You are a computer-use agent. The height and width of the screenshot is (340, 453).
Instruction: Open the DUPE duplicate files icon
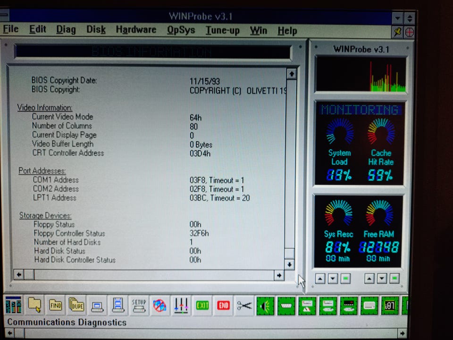pos(76,305)
